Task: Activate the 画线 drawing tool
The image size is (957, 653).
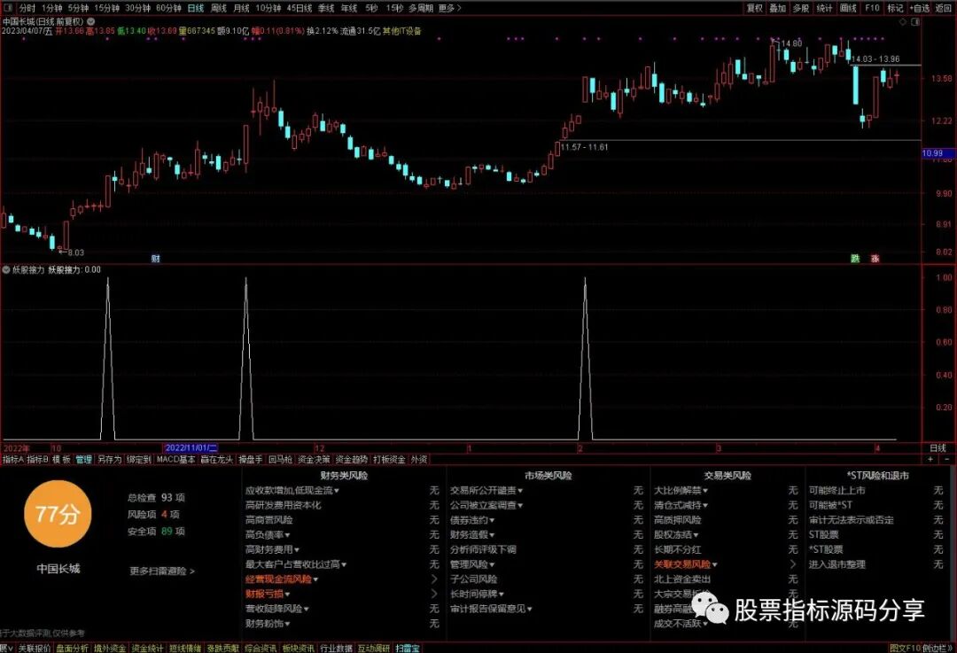Action: pyautogui.click(x=848, y=8)
